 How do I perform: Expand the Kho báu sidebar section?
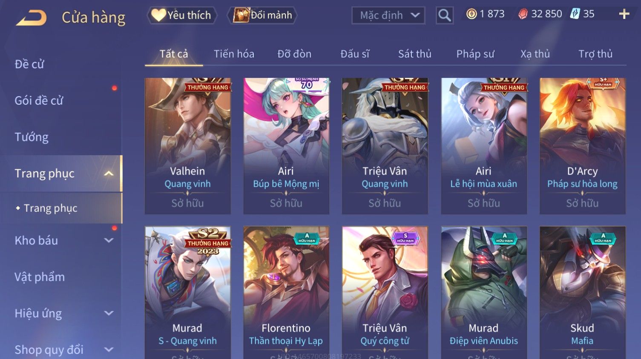109,240
